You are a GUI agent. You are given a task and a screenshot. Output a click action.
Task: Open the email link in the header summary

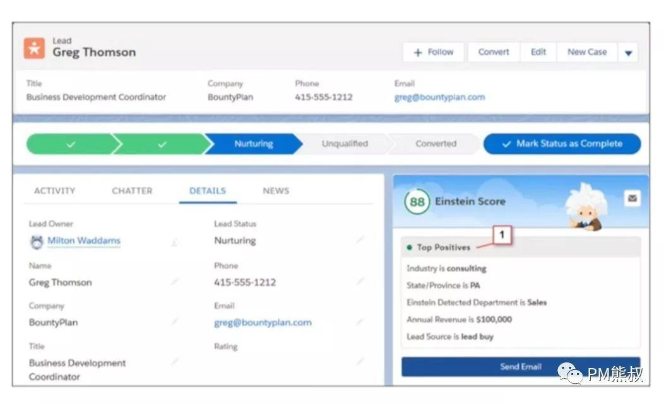tap(439, 97)
